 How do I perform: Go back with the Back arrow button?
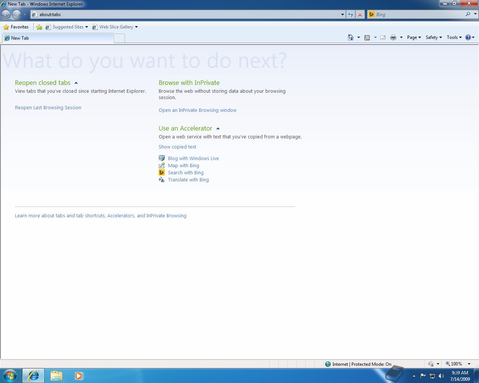(x=6, y=14)
